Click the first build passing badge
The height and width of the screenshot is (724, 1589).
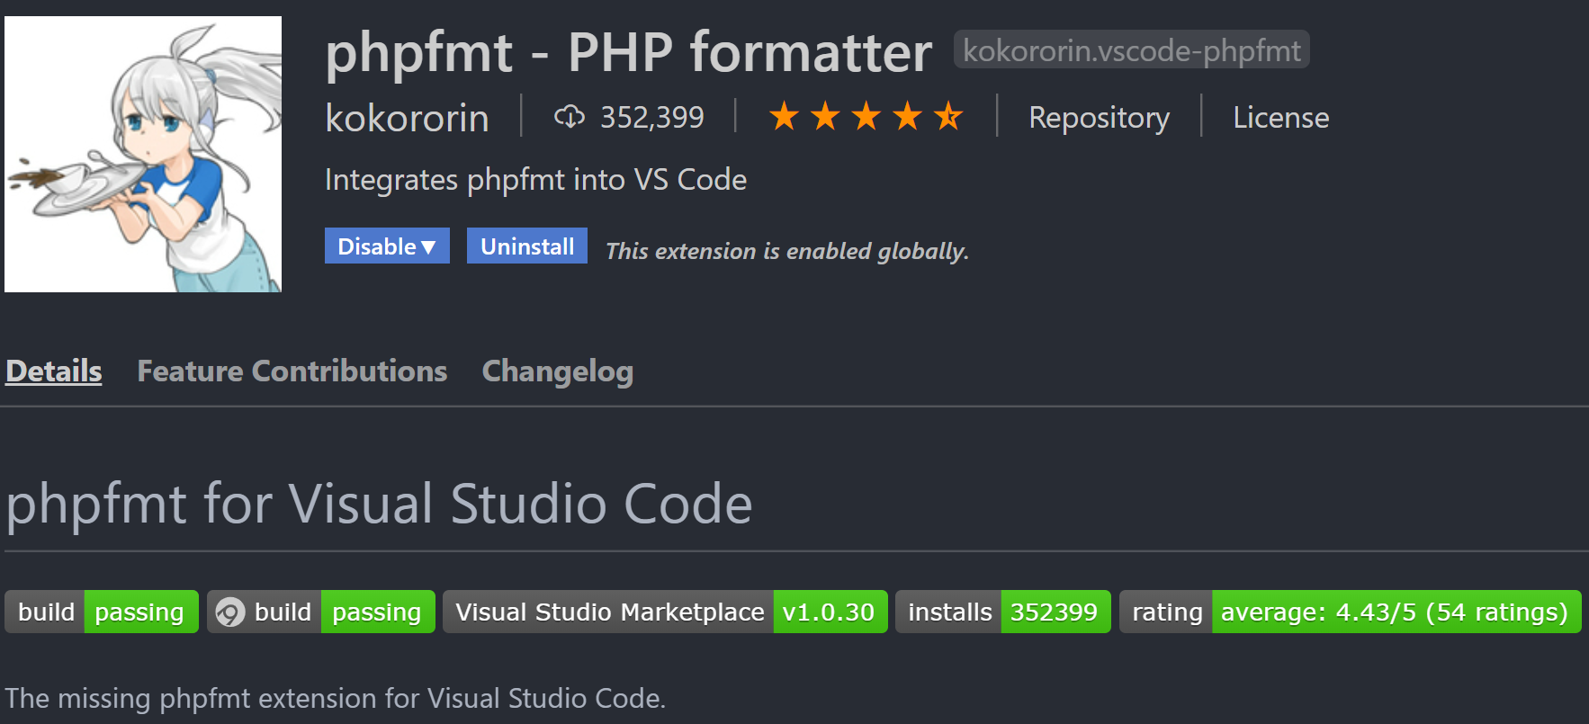tap(102, 612)
